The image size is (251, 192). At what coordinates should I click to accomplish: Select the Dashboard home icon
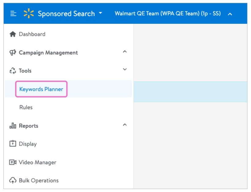pos(13,34)
